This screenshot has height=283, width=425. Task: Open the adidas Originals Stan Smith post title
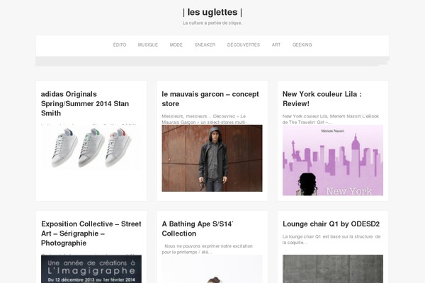click(85, 104)
